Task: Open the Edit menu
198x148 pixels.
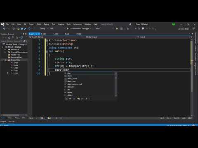Action: [x=13, y=24]
